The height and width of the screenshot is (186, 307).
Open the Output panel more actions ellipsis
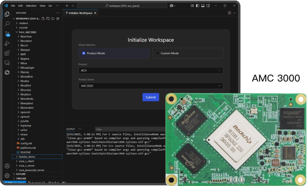click(80, 129)
